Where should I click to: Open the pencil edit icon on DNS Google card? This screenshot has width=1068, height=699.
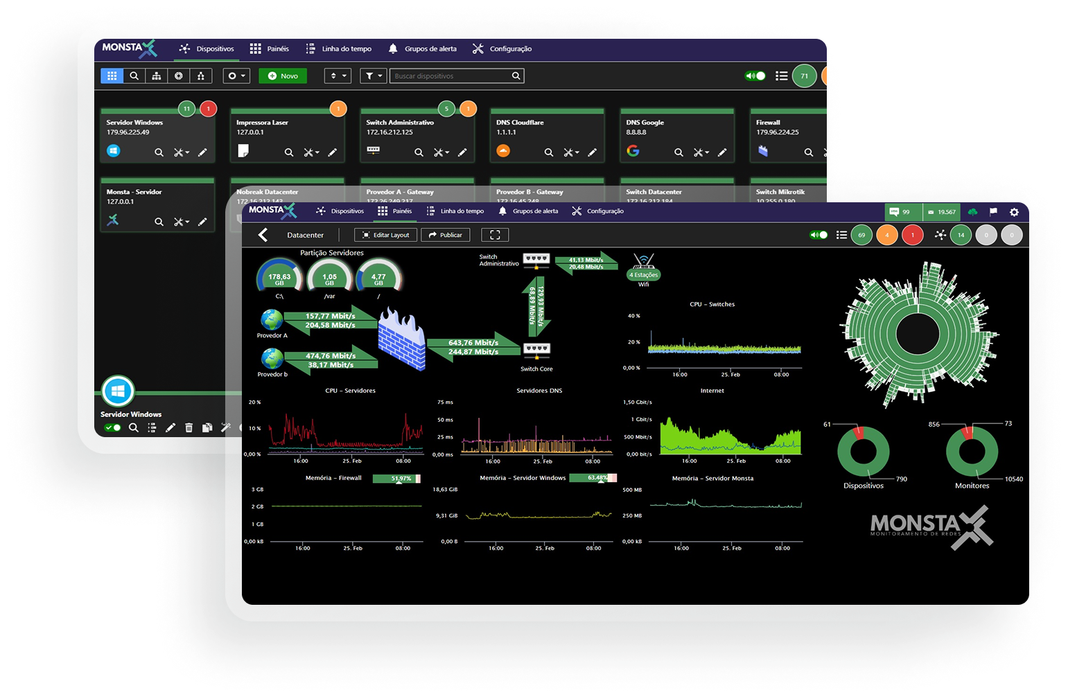coord(723,152)
